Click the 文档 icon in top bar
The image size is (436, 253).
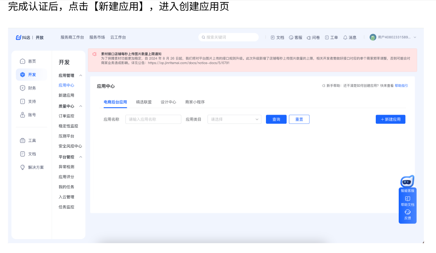(272, 37)
